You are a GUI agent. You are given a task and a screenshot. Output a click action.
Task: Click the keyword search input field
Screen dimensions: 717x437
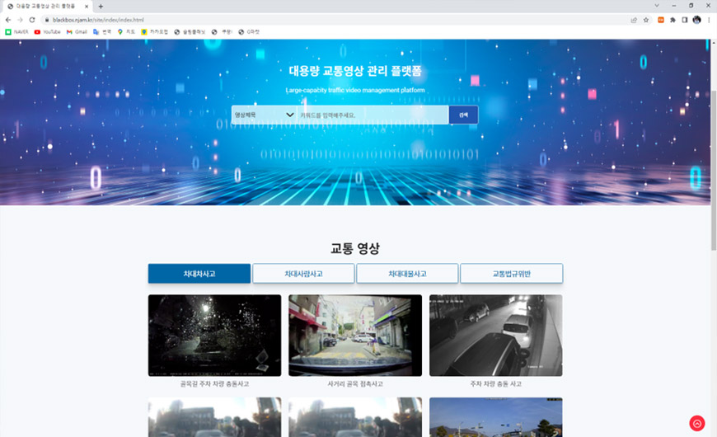tap(373, 115)
